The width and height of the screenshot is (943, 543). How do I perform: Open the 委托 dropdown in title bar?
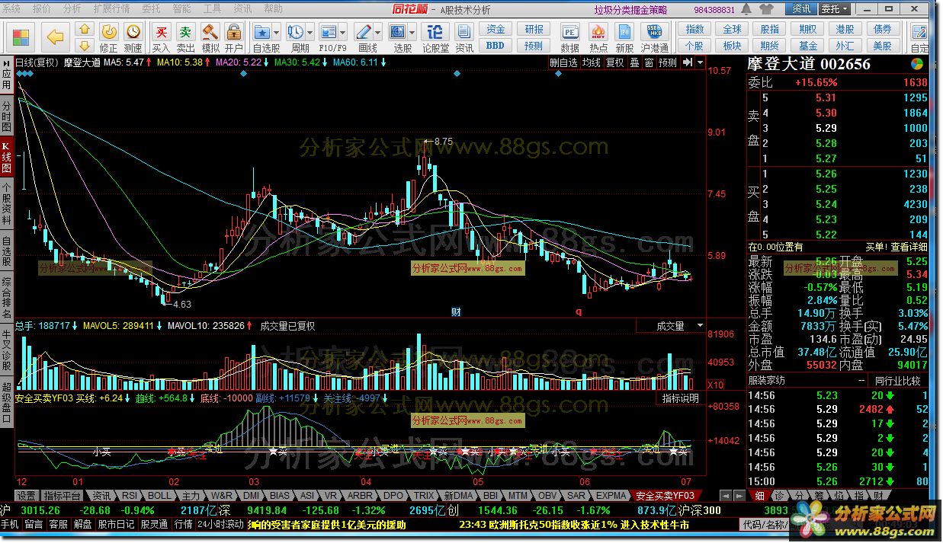tap(833, 9)
